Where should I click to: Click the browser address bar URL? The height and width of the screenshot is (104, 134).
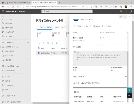(53, 7)
